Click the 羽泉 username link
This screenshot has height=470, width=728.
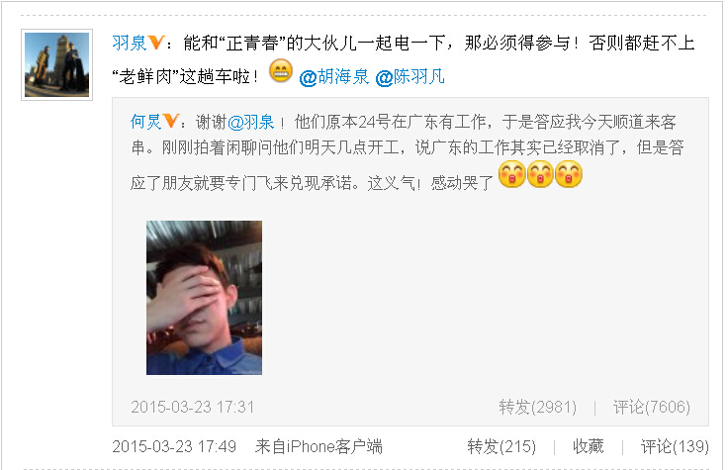point(129,44)
